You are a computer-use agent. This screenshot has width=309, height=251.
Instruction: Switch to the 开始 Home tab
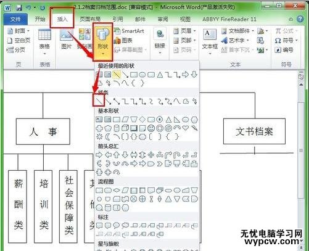pos(40,19)
